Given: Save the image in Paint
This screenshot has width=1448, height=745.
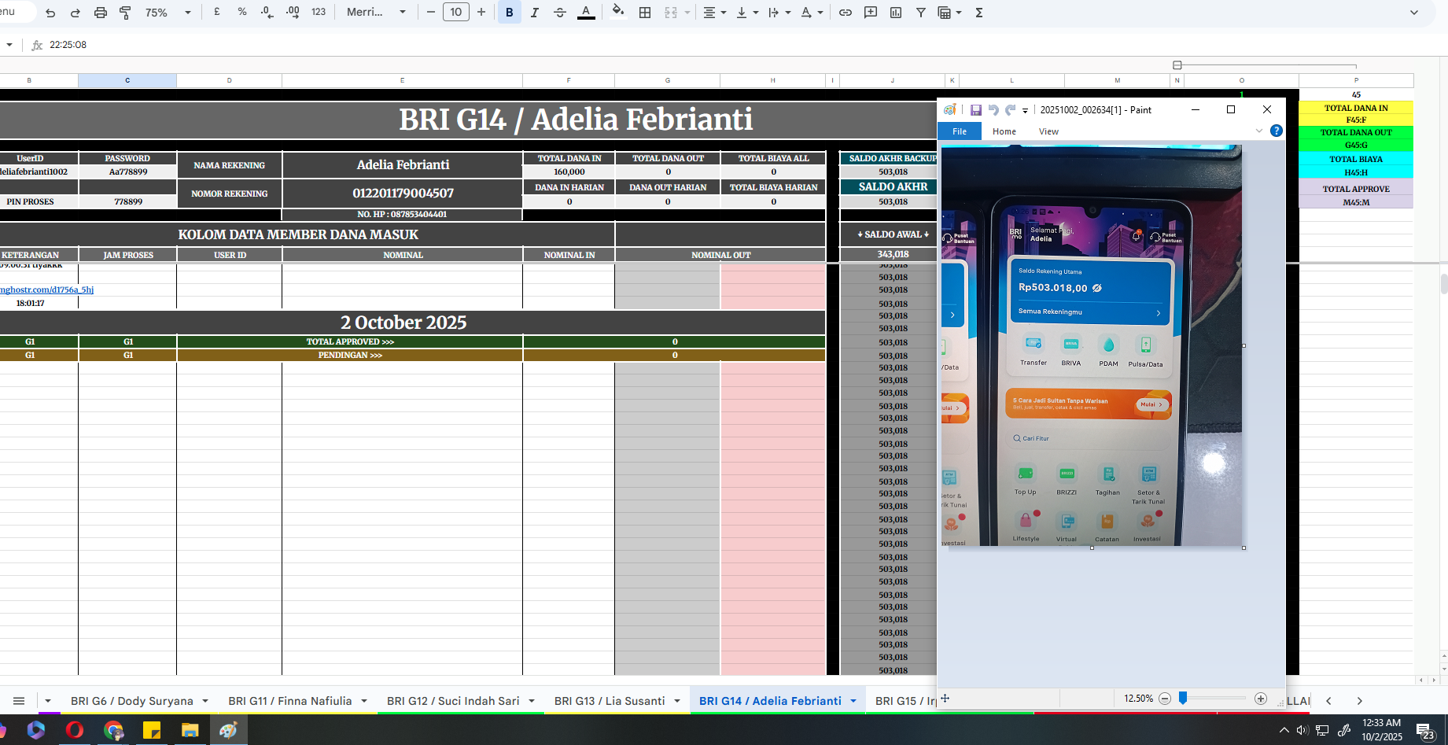Looking at the screenshot, I should [975, 110].
